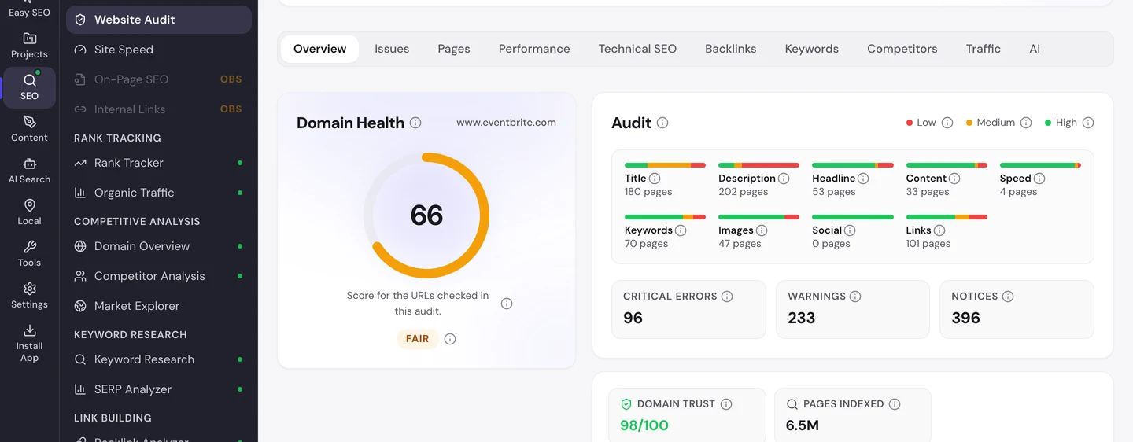
Task: Click the Keyword Research search icon
Action: click(x=80, y=359)
